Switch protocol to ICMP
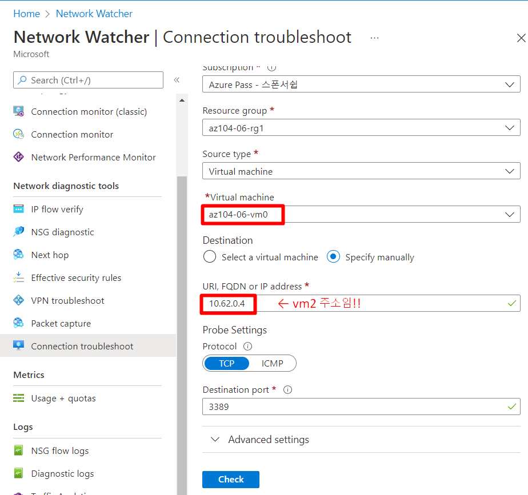Viewport: 528px width, 495px height. (273, 364)
